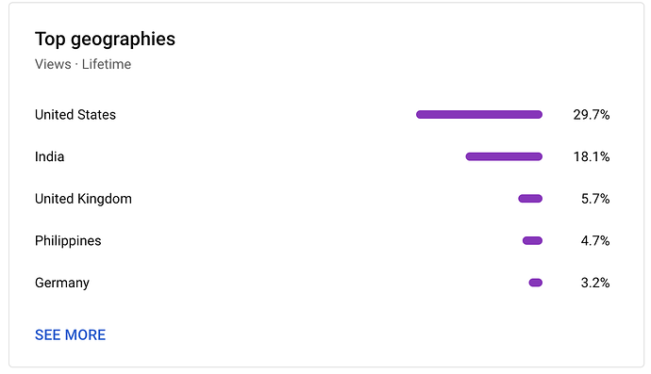Click the 3.2% value
This screenshot has height=374, width=651.
(x=595, y=283)
